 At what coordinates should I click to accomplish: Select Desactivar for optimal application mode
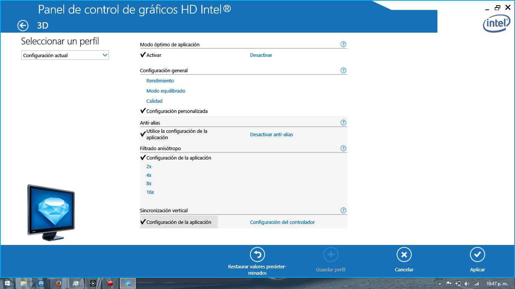[x=261, y=55]
